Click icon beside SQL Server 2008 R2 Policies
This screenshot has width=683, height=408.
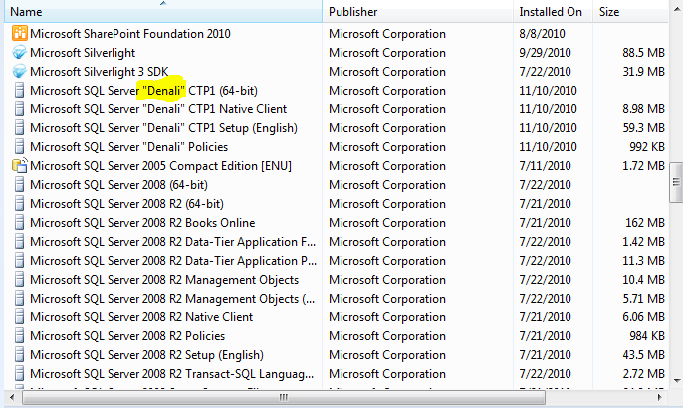[20, 336]
